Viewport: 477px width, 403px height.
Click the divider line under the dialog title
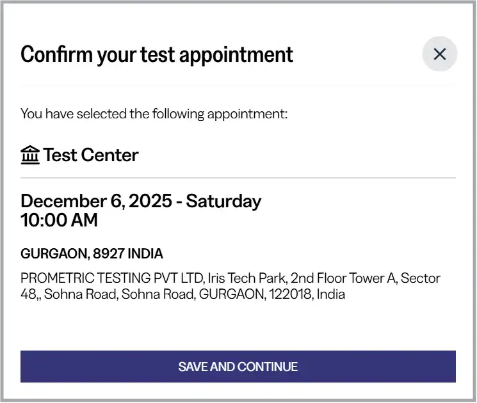coord(238,86)
